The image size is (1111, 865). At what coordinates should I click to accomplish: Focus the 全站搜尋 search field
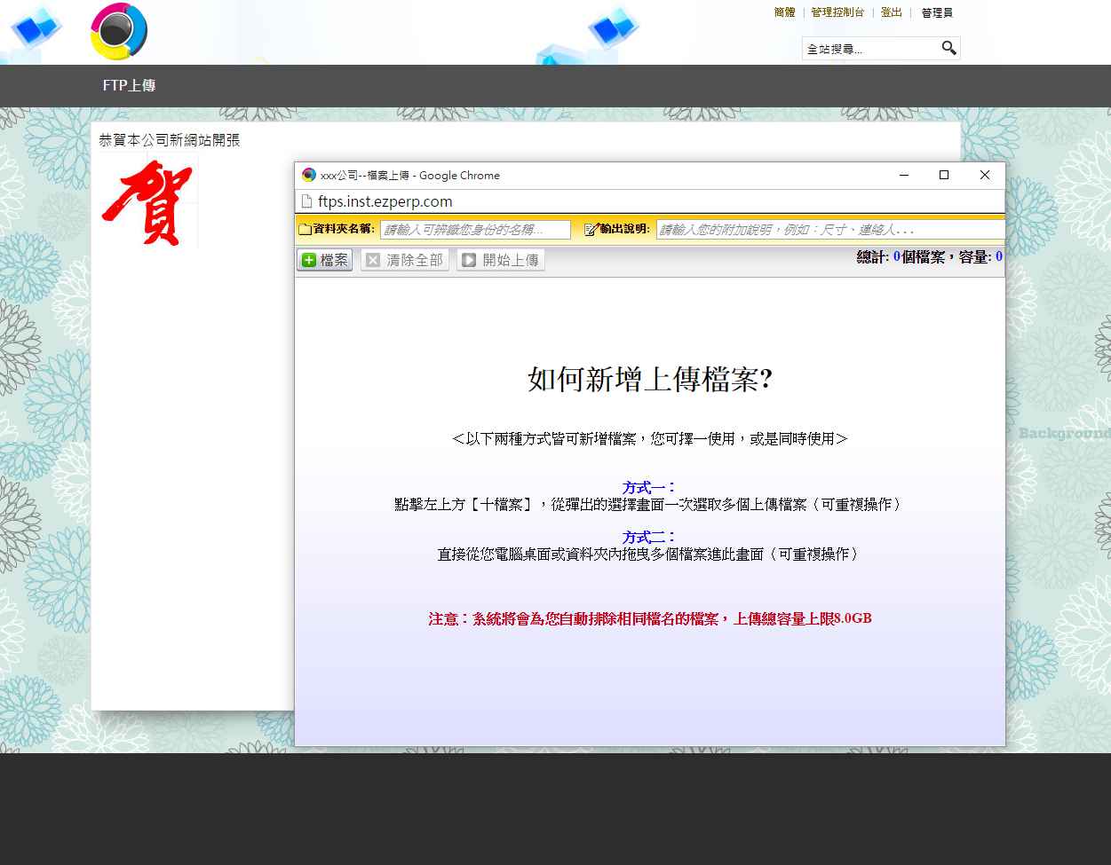tap(870, 49)
